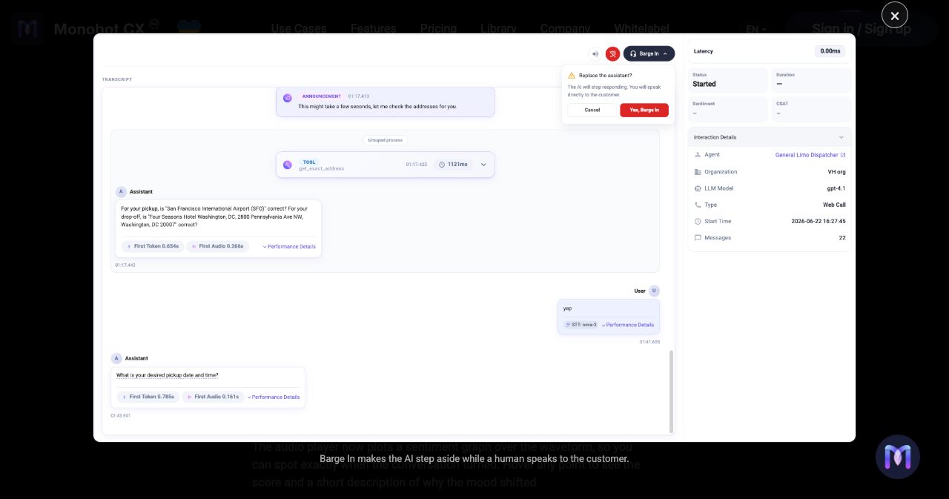Open Library in the background site menu

click(x=498, y=29)
